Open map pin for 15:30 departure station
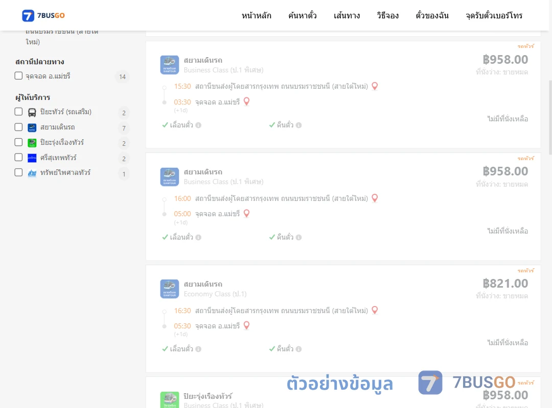The image size is (552, 408). pyautogui.click(x=375, y=86)
